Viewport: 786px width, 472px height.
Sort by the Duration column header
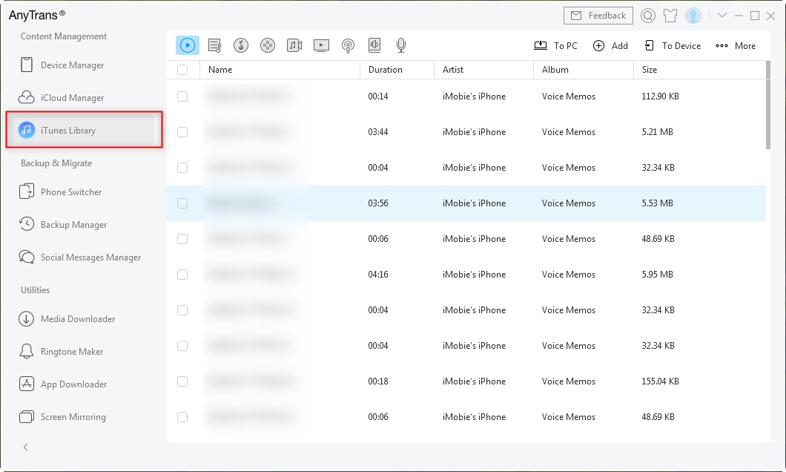coord(397,70)
